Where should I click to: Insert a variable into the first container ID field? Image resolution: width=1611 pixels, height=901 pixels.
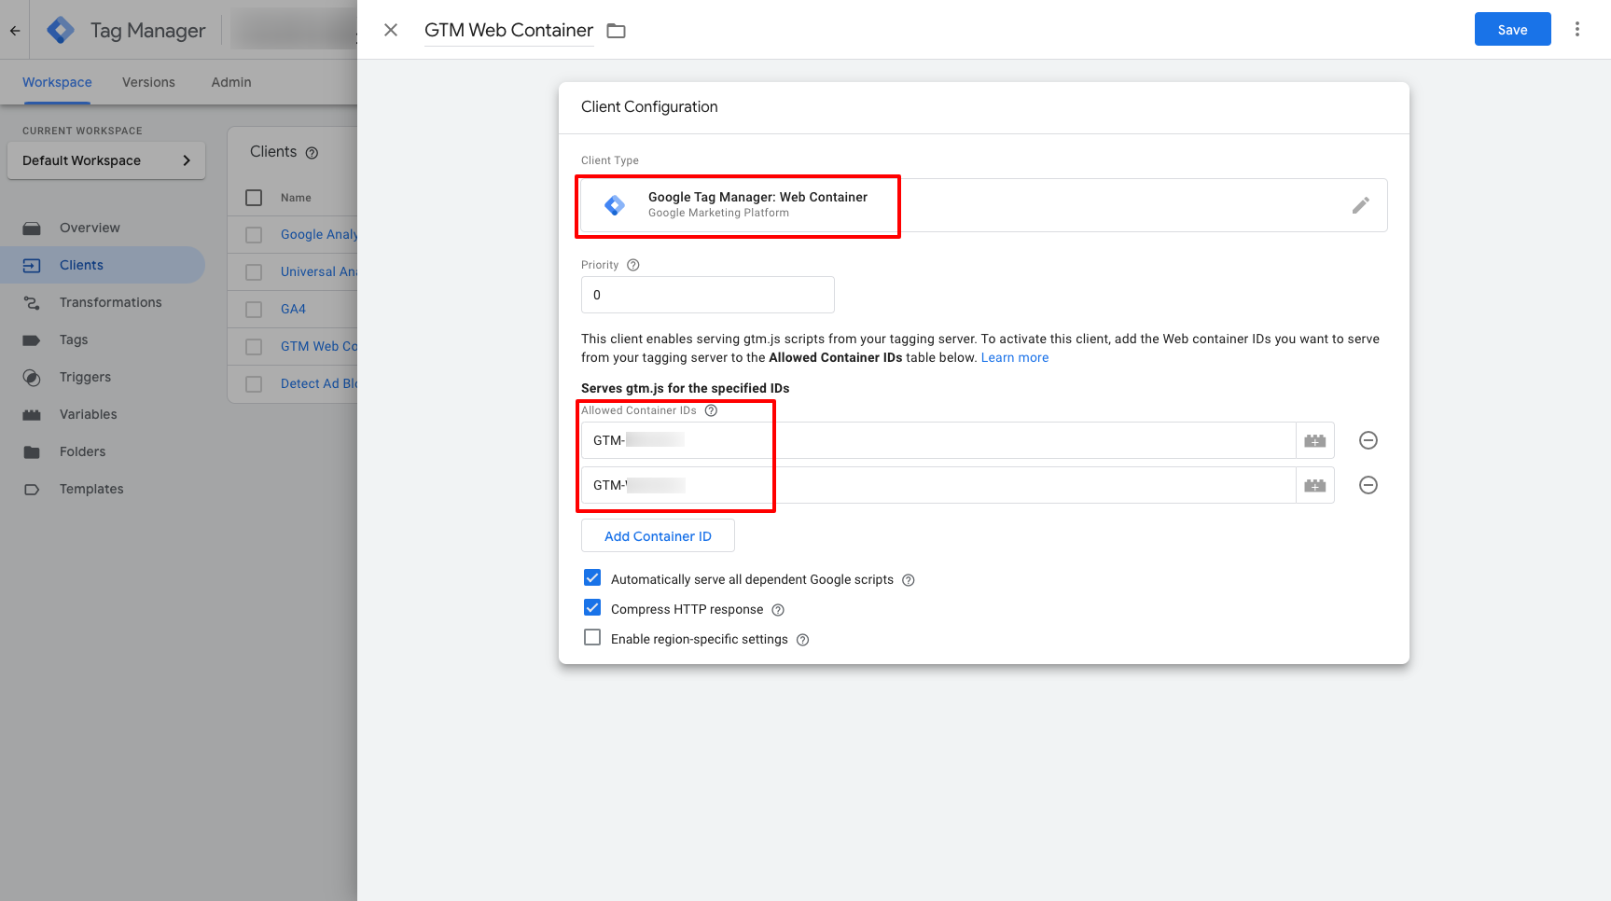tap(1314, 439)
